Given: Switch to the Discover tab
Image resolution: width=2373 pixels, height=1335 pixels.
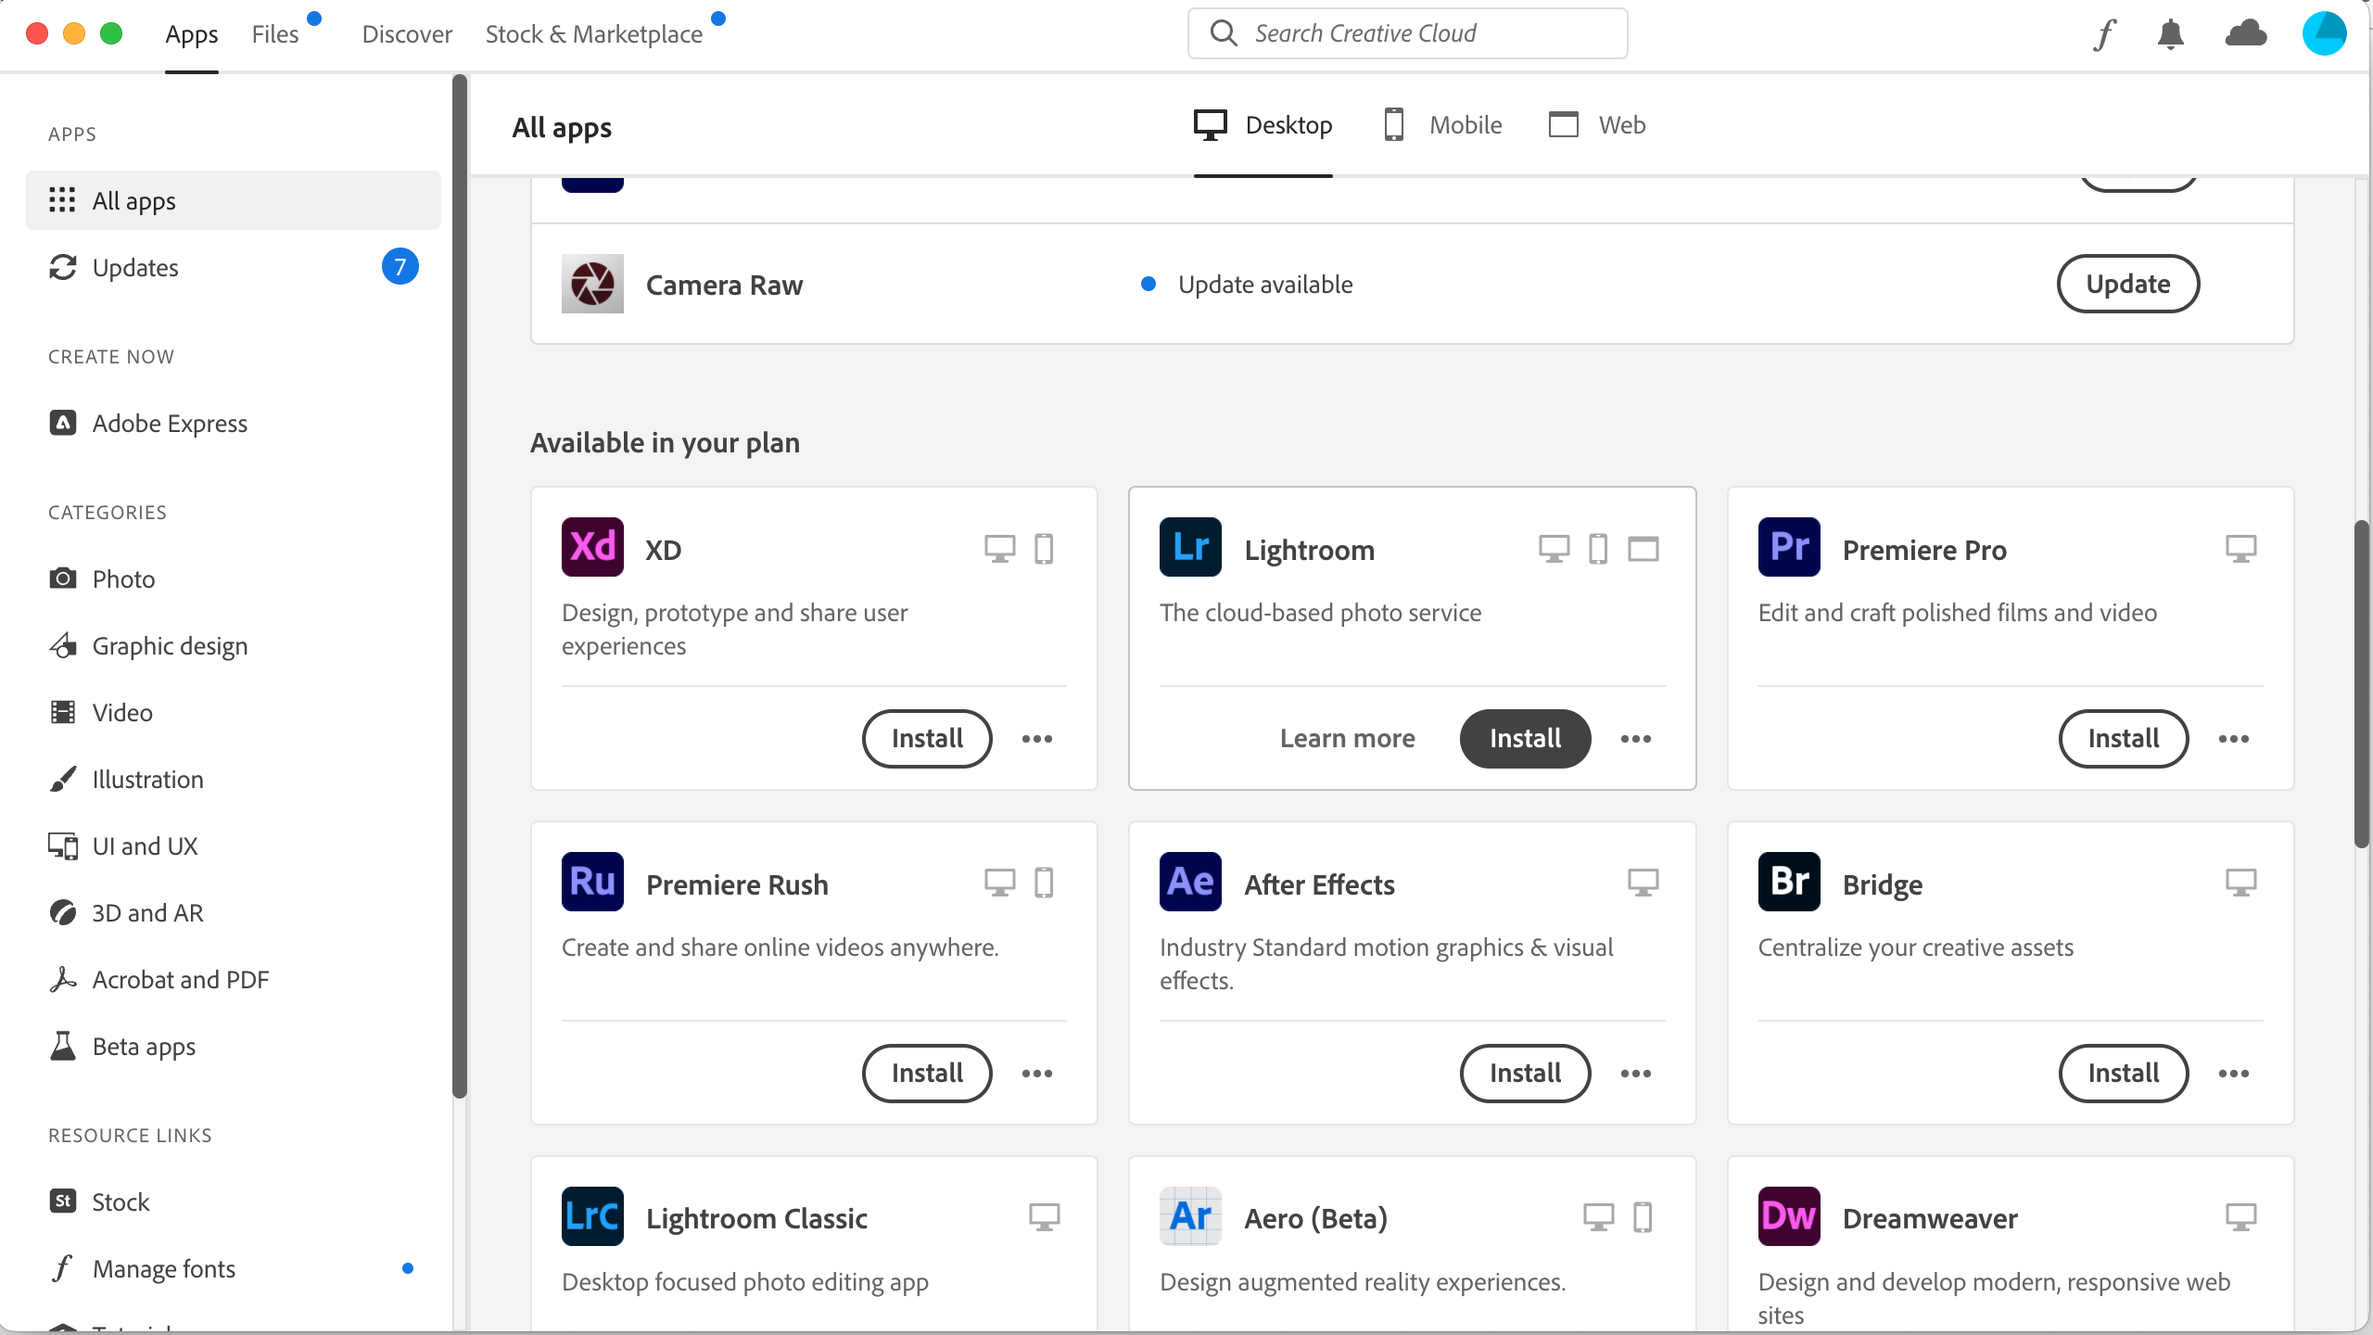Looking at the screenshot, I should pos(407,34).
